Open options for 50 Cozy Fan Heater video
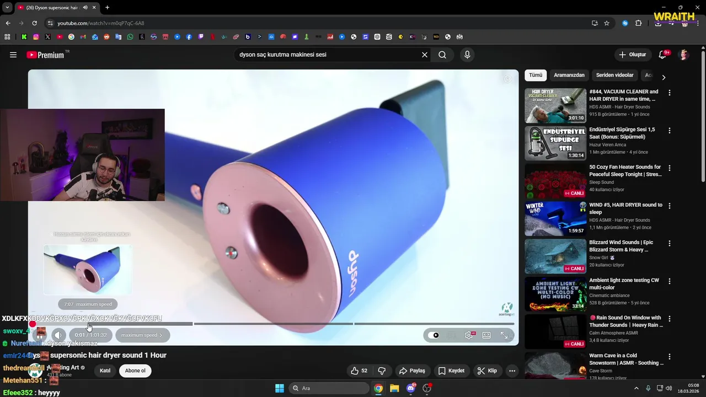This screenshot has height=397, width=706. pyautogui.click(x=670, y=168)
